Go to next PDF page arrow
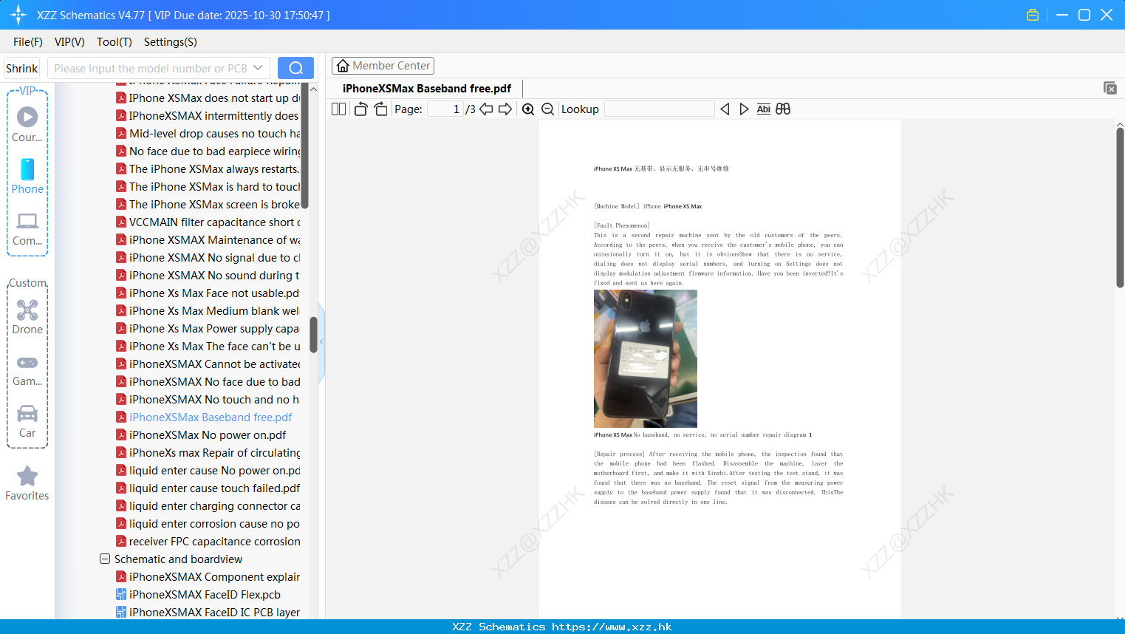 pos(505,109)
